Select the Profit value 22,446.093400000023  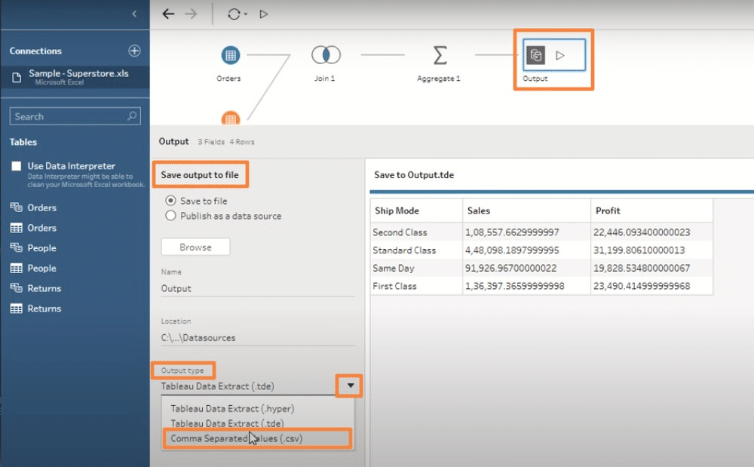(x=651, y=232)
